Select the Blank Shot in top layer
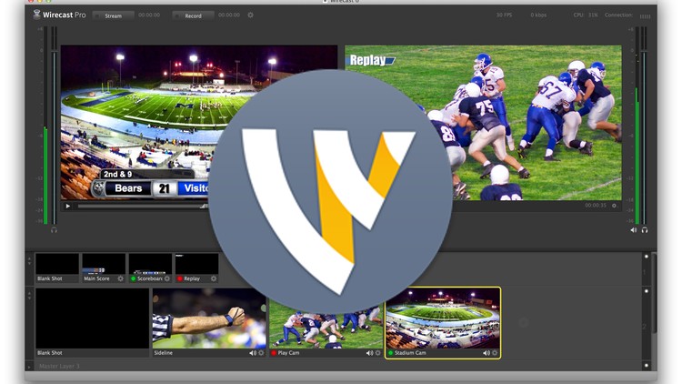 coord(57,268)
